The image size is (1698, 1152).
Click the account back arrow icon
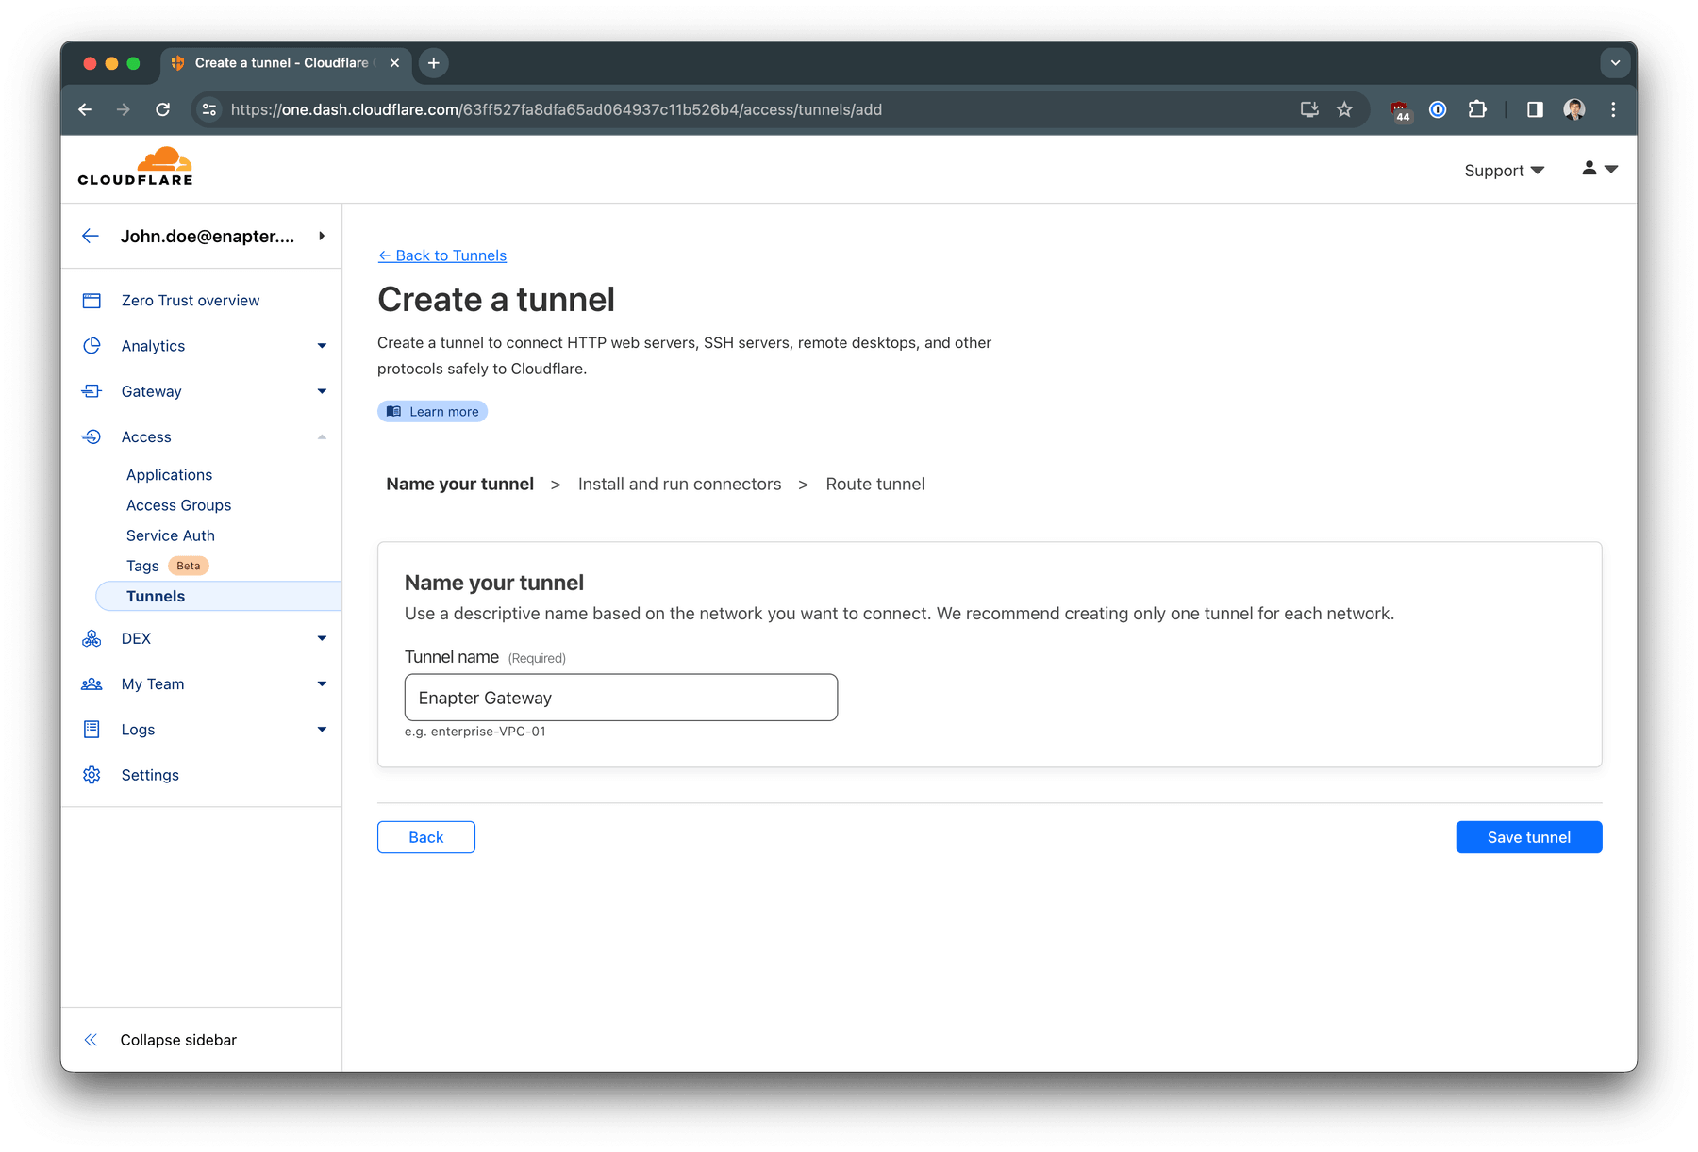[x=91, y=237]
